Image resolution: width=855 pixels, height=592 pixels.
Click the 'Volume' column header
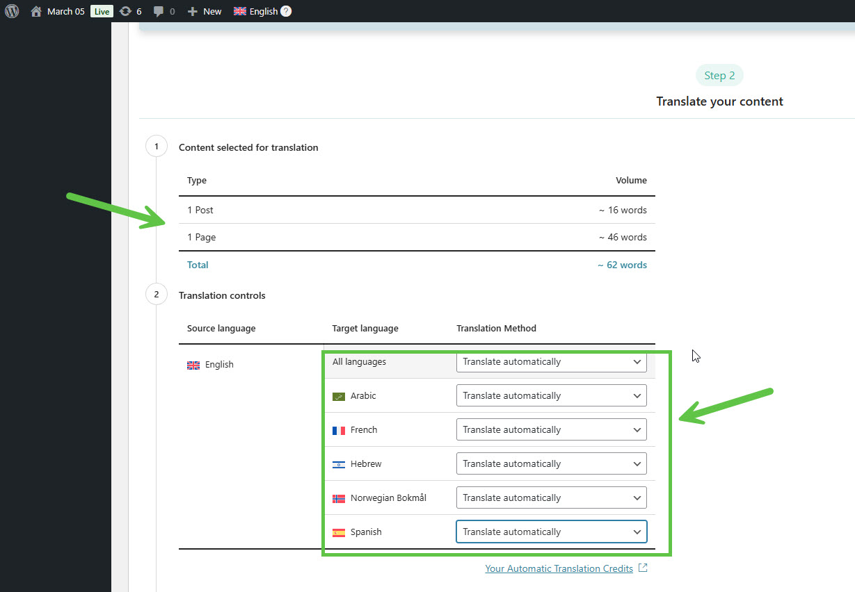click(x=631, y=180)
